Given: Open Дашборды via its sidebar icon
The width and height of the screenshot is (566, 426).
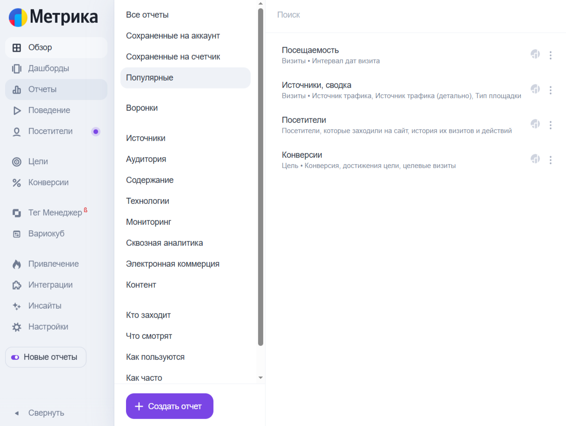Looking at the screenshot, I should pos(17,68).
